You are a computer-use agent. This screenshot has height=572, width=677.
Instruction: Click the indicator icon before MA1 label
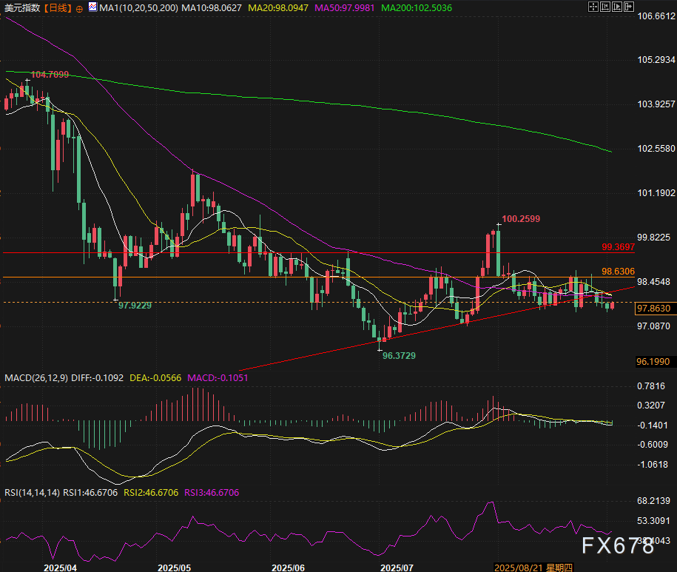[x=92, y=8]
